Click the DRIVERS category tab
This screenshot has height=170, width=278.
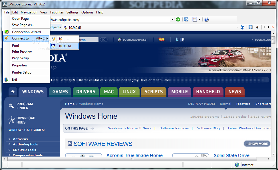pos(86,92)
